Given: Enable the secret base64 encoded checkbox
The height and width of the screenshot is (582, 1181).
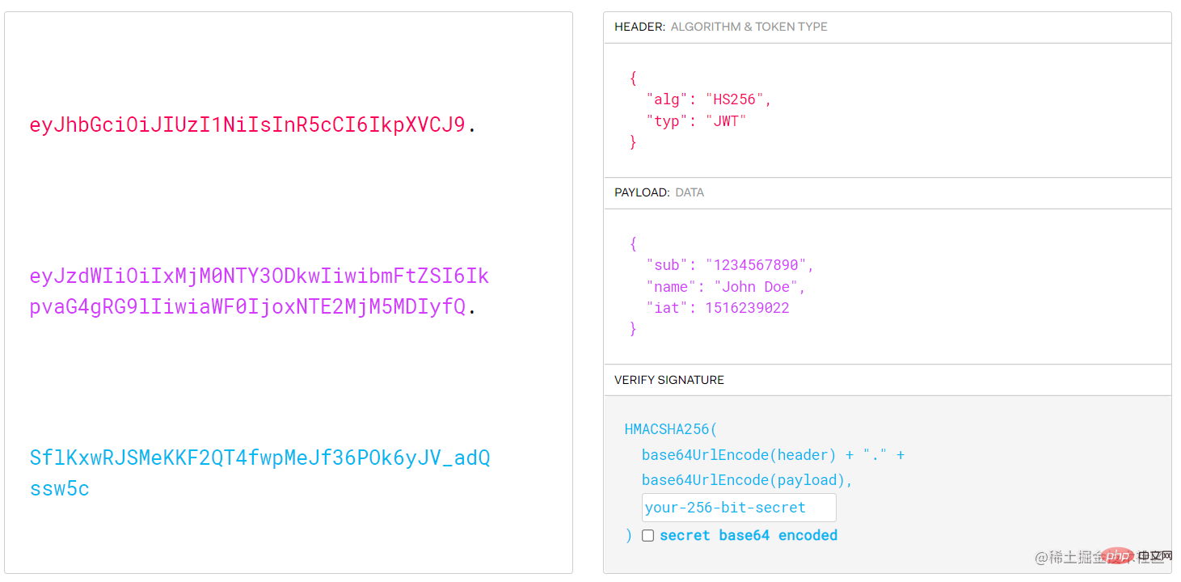Looking at the screenshot, I should coord(647,536).
